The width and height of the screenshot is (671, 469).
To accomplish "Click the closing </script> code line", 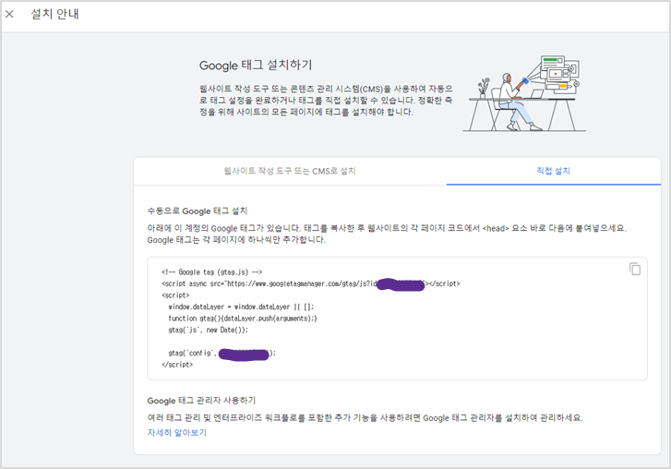I will pos(177,365).
